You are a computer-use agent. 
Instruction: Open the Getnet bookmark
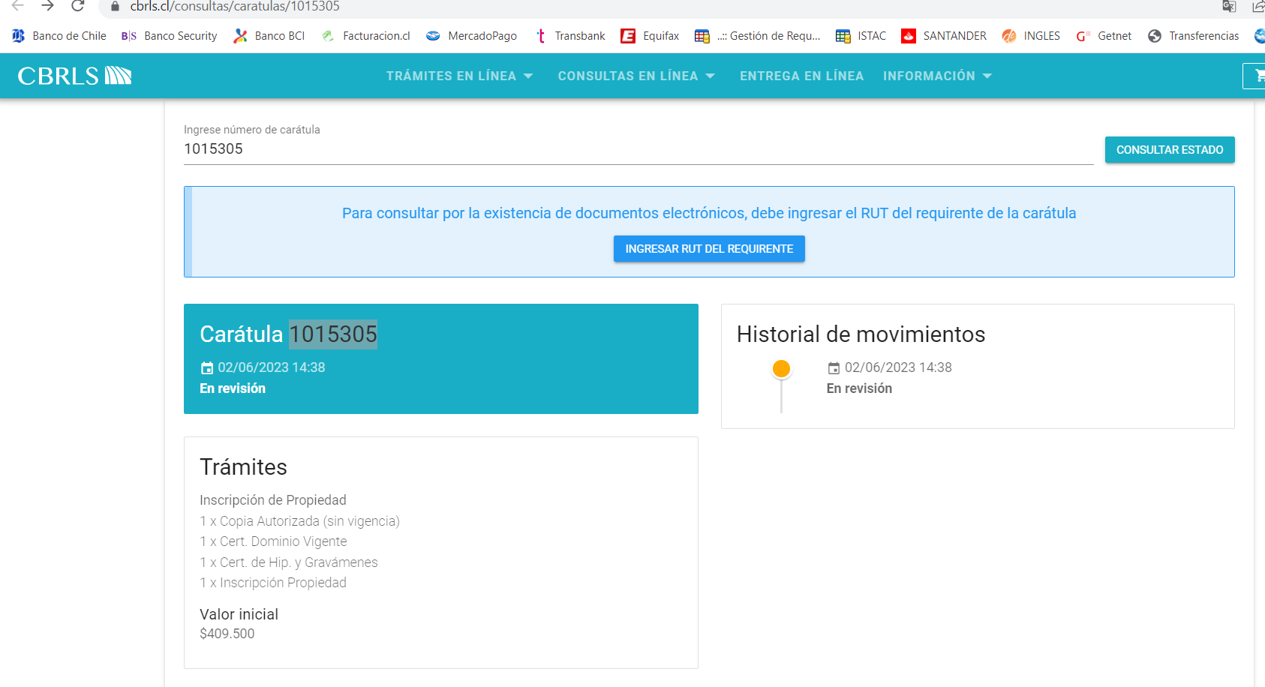(x=1104, y=36)
